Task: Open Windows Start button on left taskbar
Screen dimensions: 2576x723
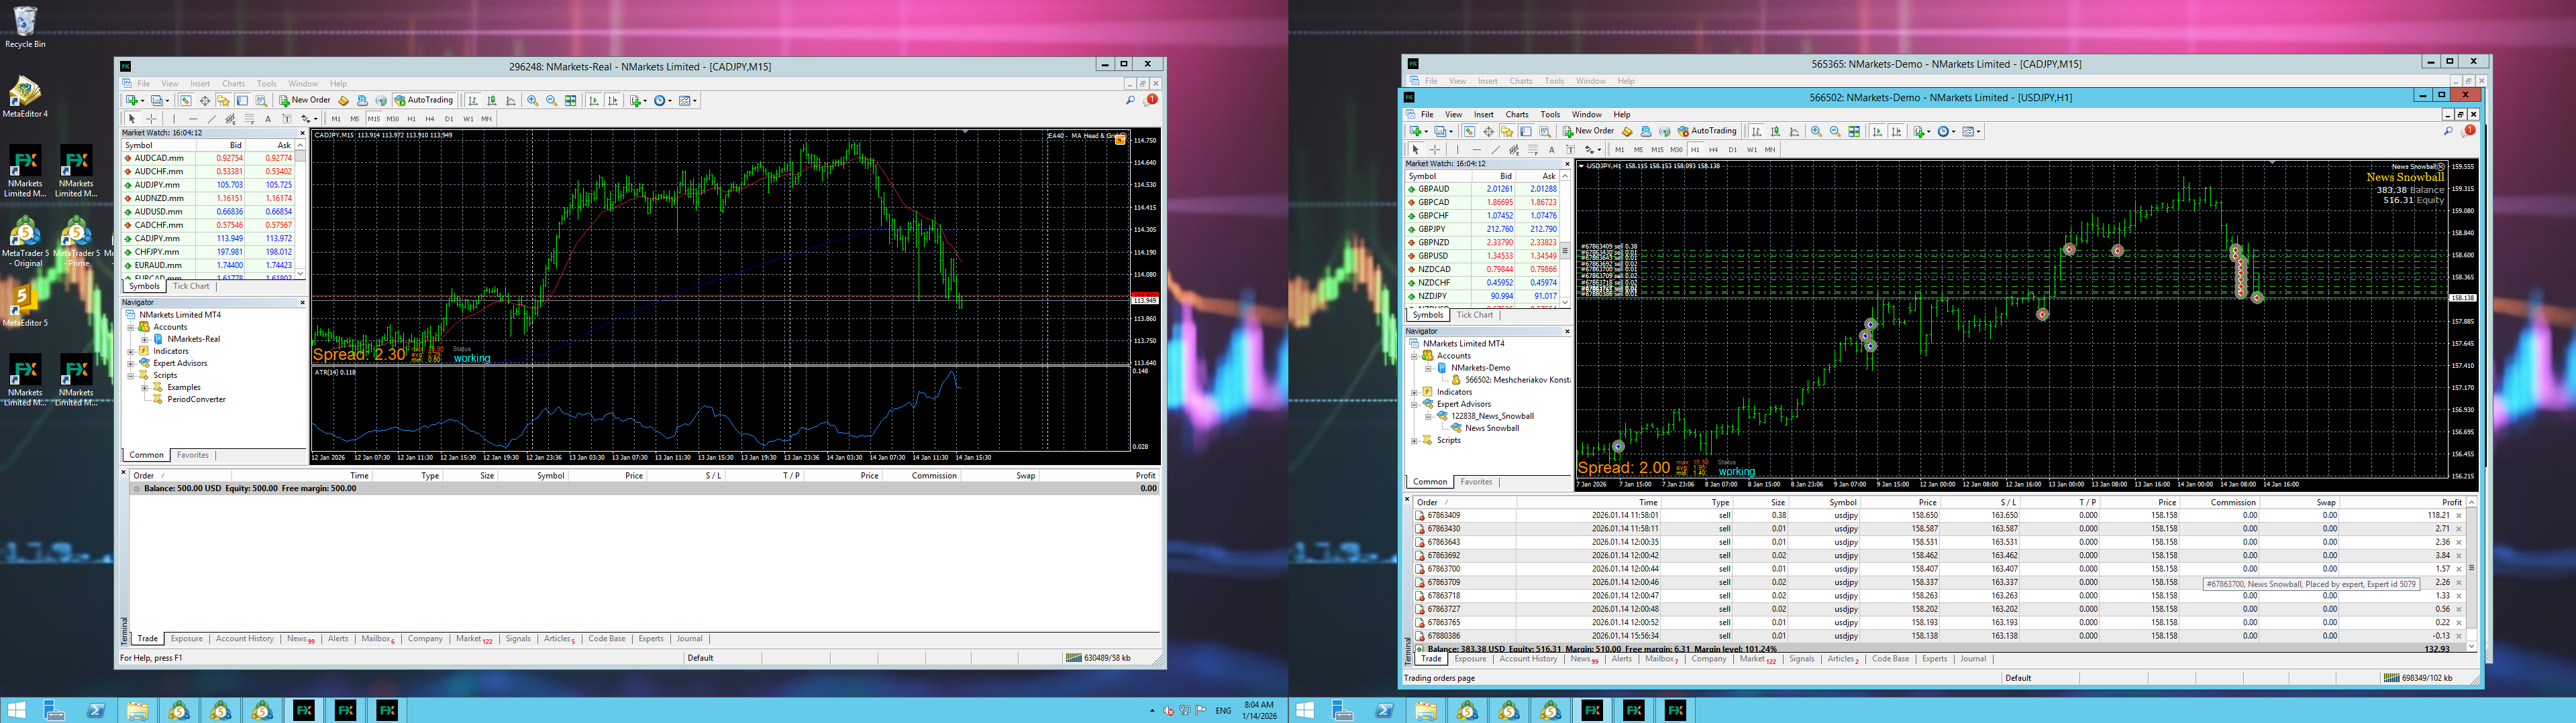Action: tap(17, 710)
